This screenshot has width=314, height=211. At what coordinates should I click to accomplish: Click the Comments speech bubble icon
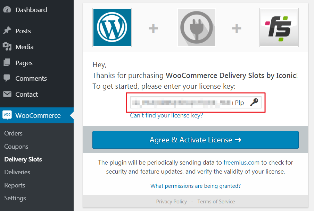click(7, 78)
